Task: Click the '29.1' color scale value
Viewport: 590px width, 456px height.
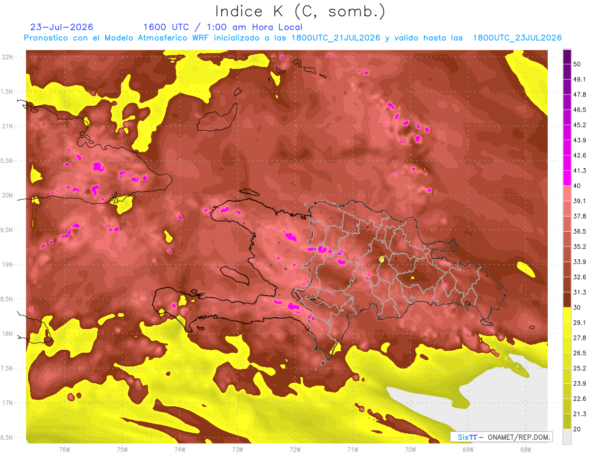Action: (x=580, y=323)
